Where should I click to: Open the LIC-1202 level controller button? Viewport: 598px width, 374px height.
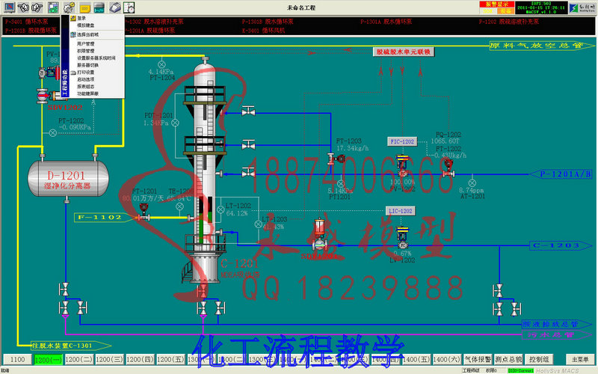tap(401, 211)
